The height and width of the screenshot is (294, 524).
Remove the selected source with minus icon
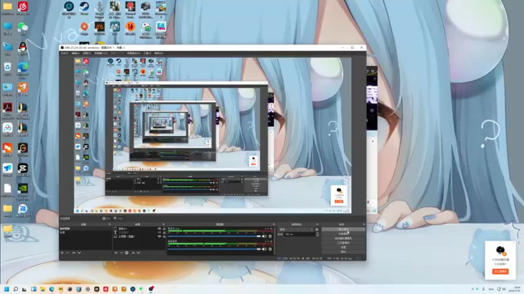121,253
